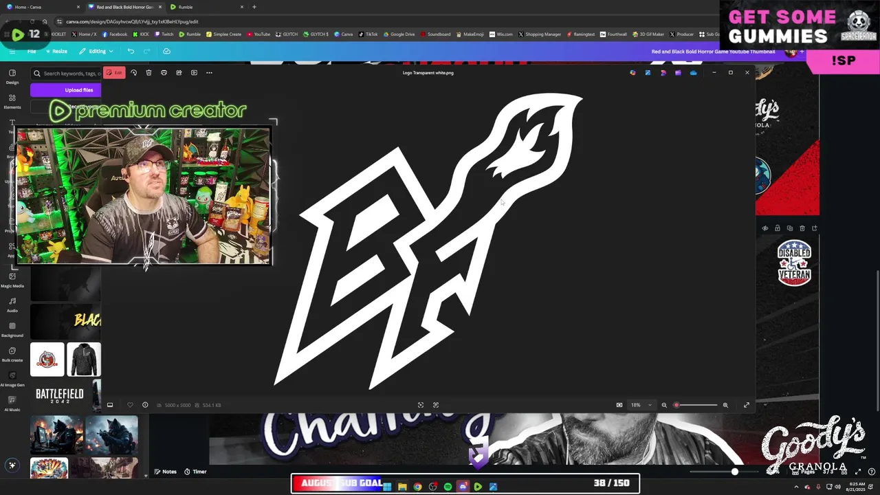Redo the last Canva action
This screenshot has width=880, height=495.
tap(146, 51)
